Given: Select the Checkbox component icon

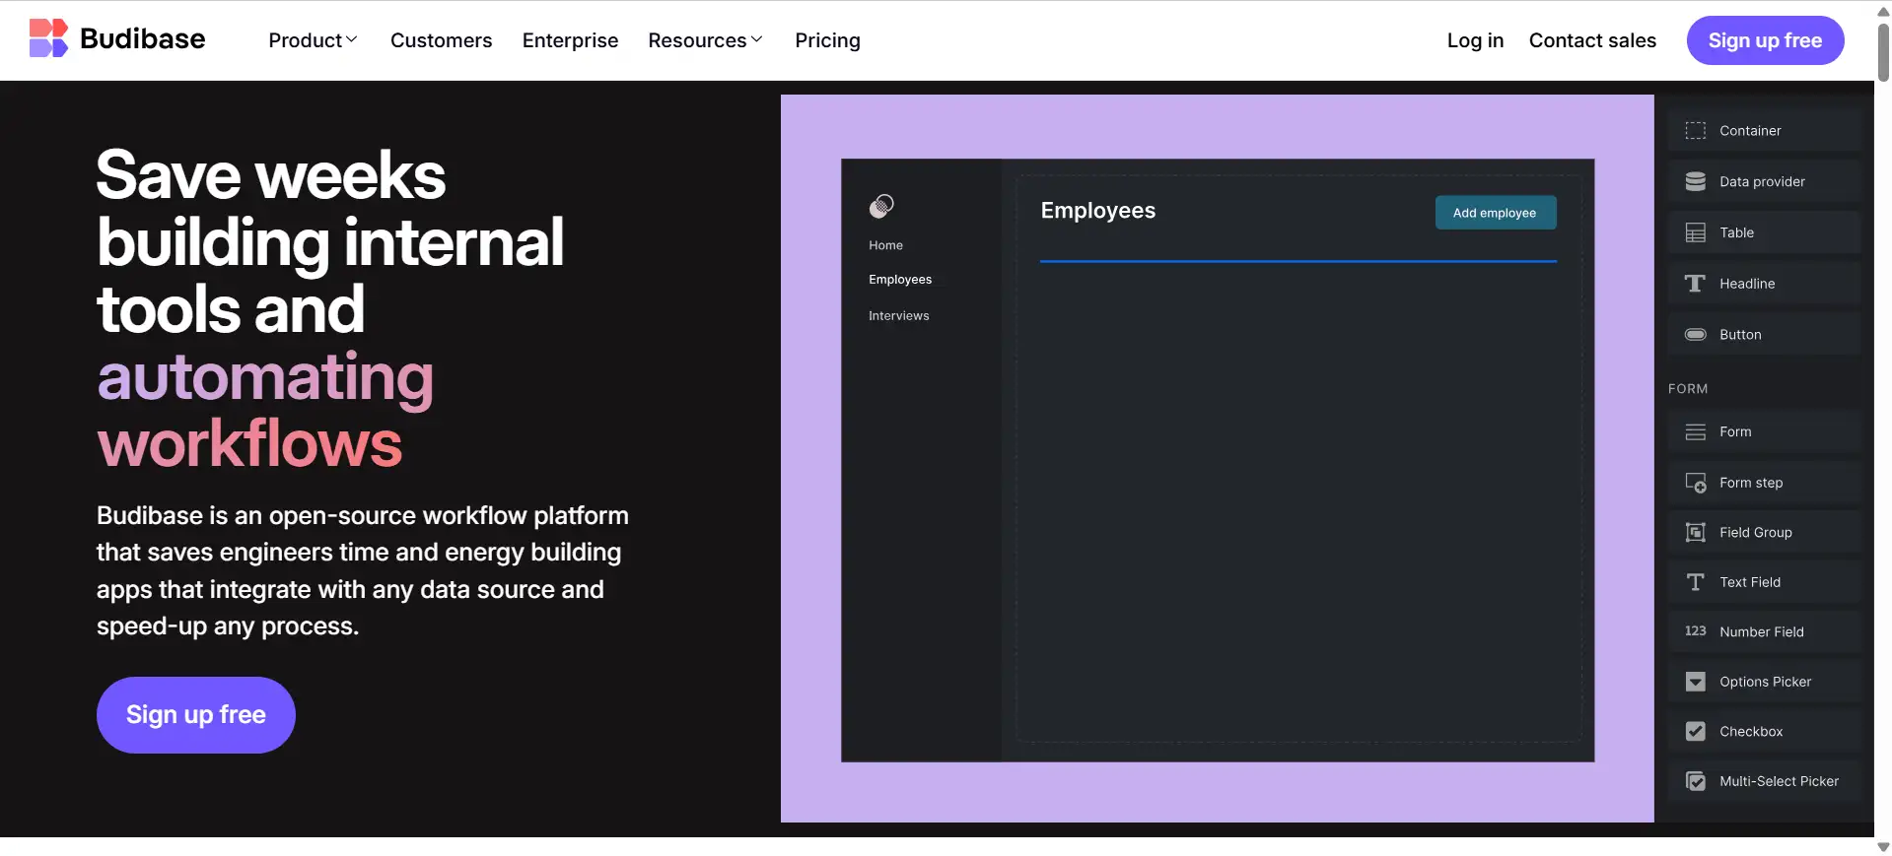Looking at the screenshot, I should (1695, 731).
